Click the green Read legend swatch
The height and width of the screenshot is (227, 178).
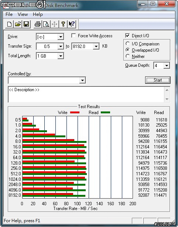point(106,112)
